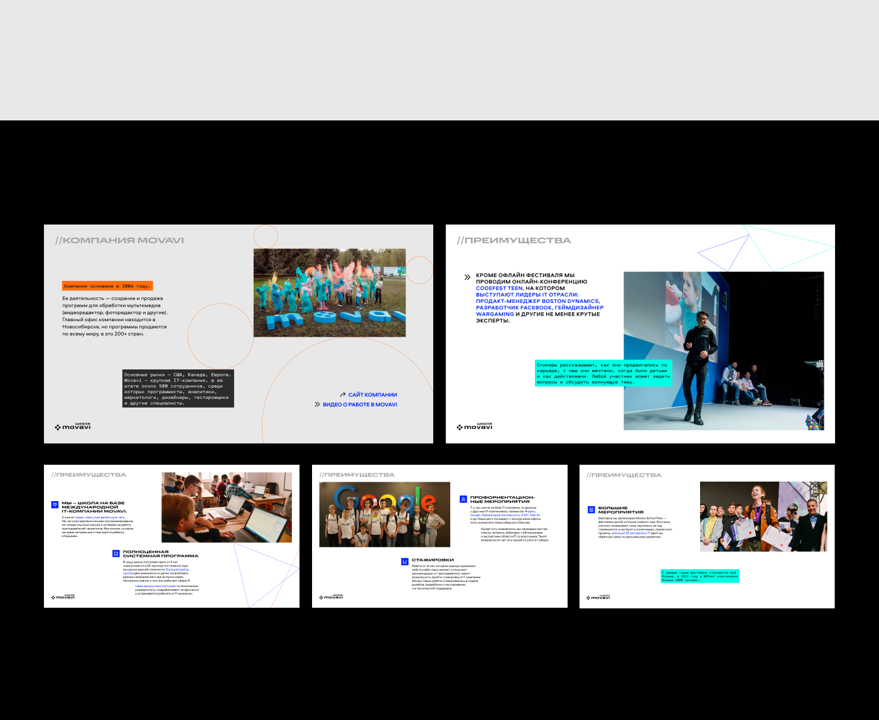Select the Google office group photo
Viewport: 879px width, 720px height.
(385, 514)
